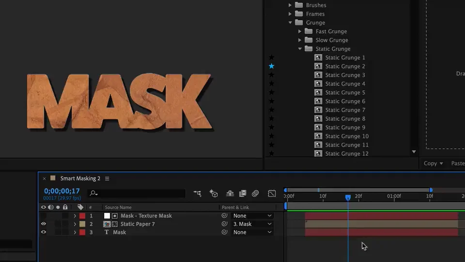Screen dimensions: 465x262
Task: Click the label color of Mask text layer
Action: point(82,232)
